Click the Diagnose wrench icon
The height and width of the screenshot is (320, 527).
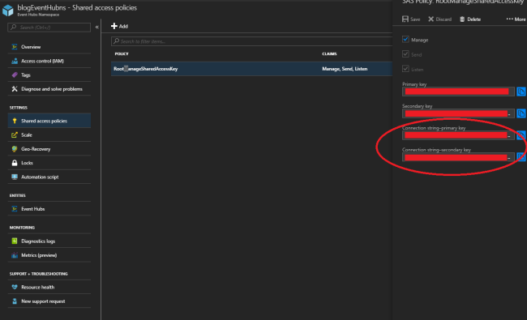point(15,89)
